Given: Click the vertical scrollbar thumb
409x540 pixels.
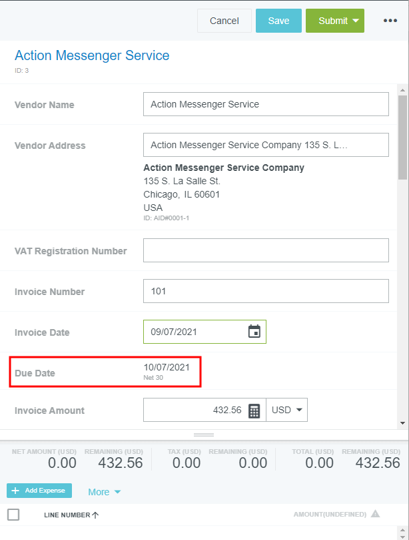Looking at the screenshot, I should coord(402,137).
